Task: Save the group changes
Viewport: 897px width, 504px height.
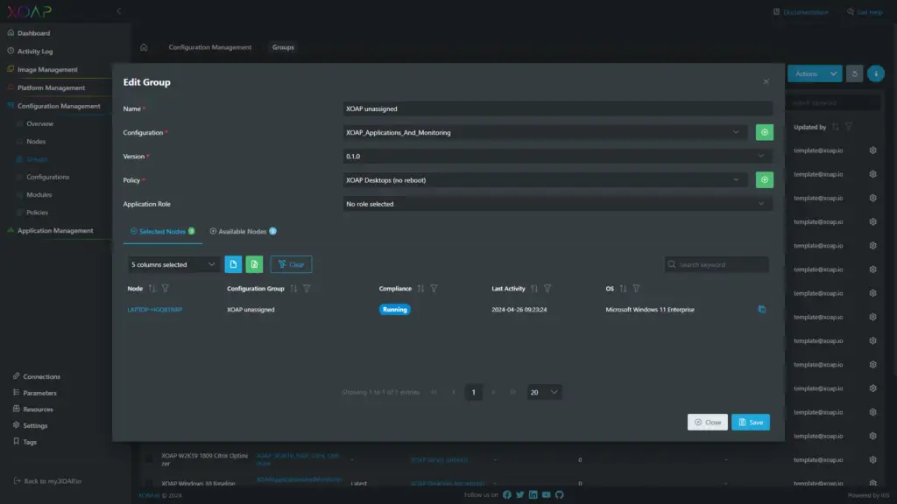Action: 751,423
